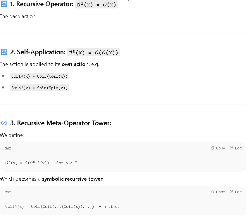Click the O²(x) = O(O(x)) inline code

click(x=93, y=52)
